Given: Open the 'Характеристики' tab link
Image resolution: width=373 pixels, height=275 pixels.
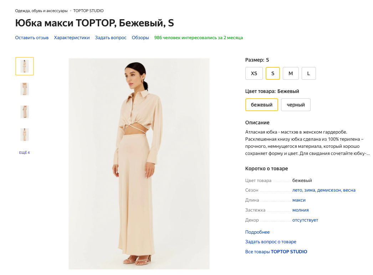Looking at the screenshot, I should 72,37.
